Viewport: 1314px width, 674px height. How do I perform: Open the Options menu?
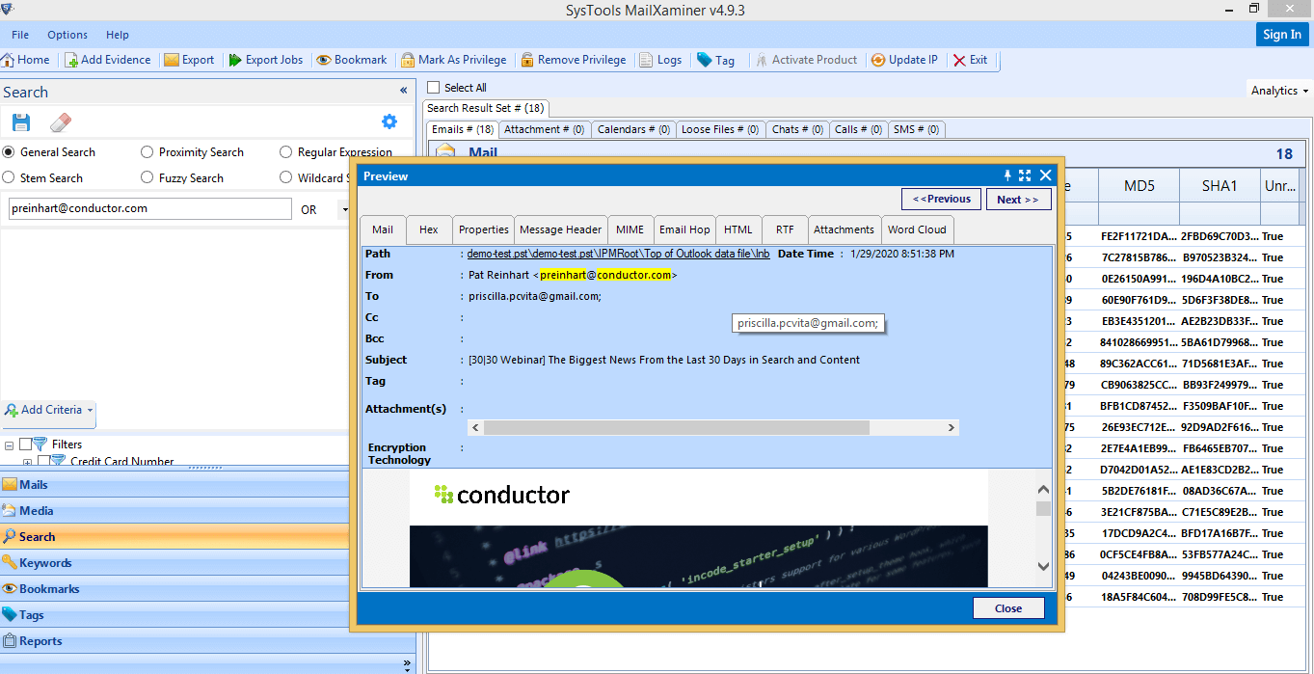pyautogui.click(x=67, y=35)
